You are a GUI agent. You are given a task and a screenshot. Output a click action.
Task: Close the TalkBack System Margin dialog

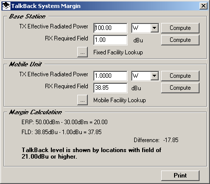pyautogui.click(x=204, y=6)
